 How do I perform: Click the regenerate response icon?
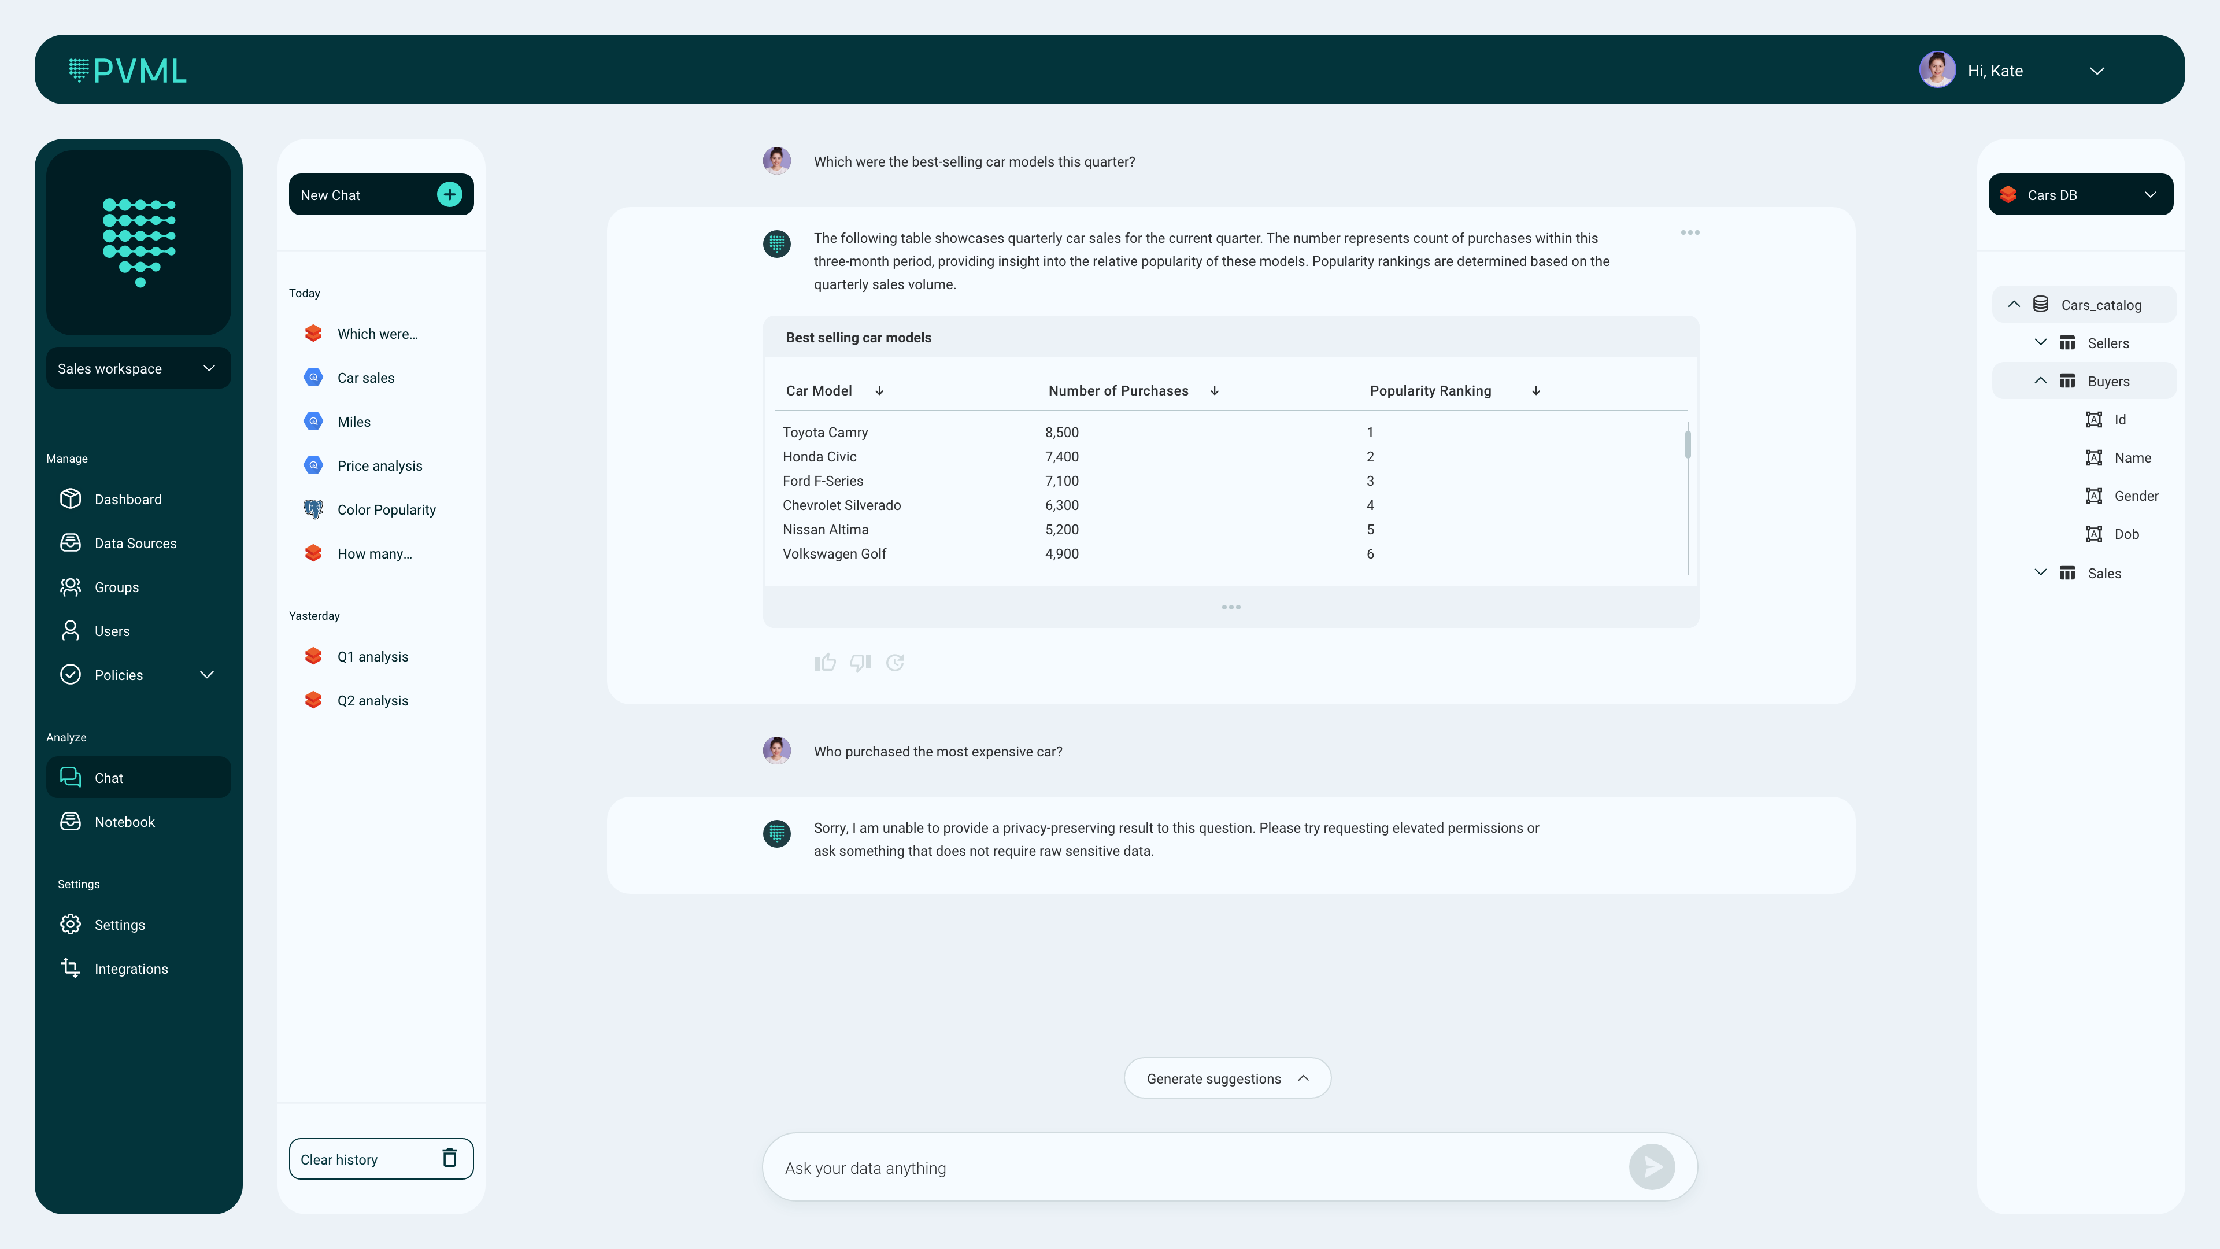[894, 662]
